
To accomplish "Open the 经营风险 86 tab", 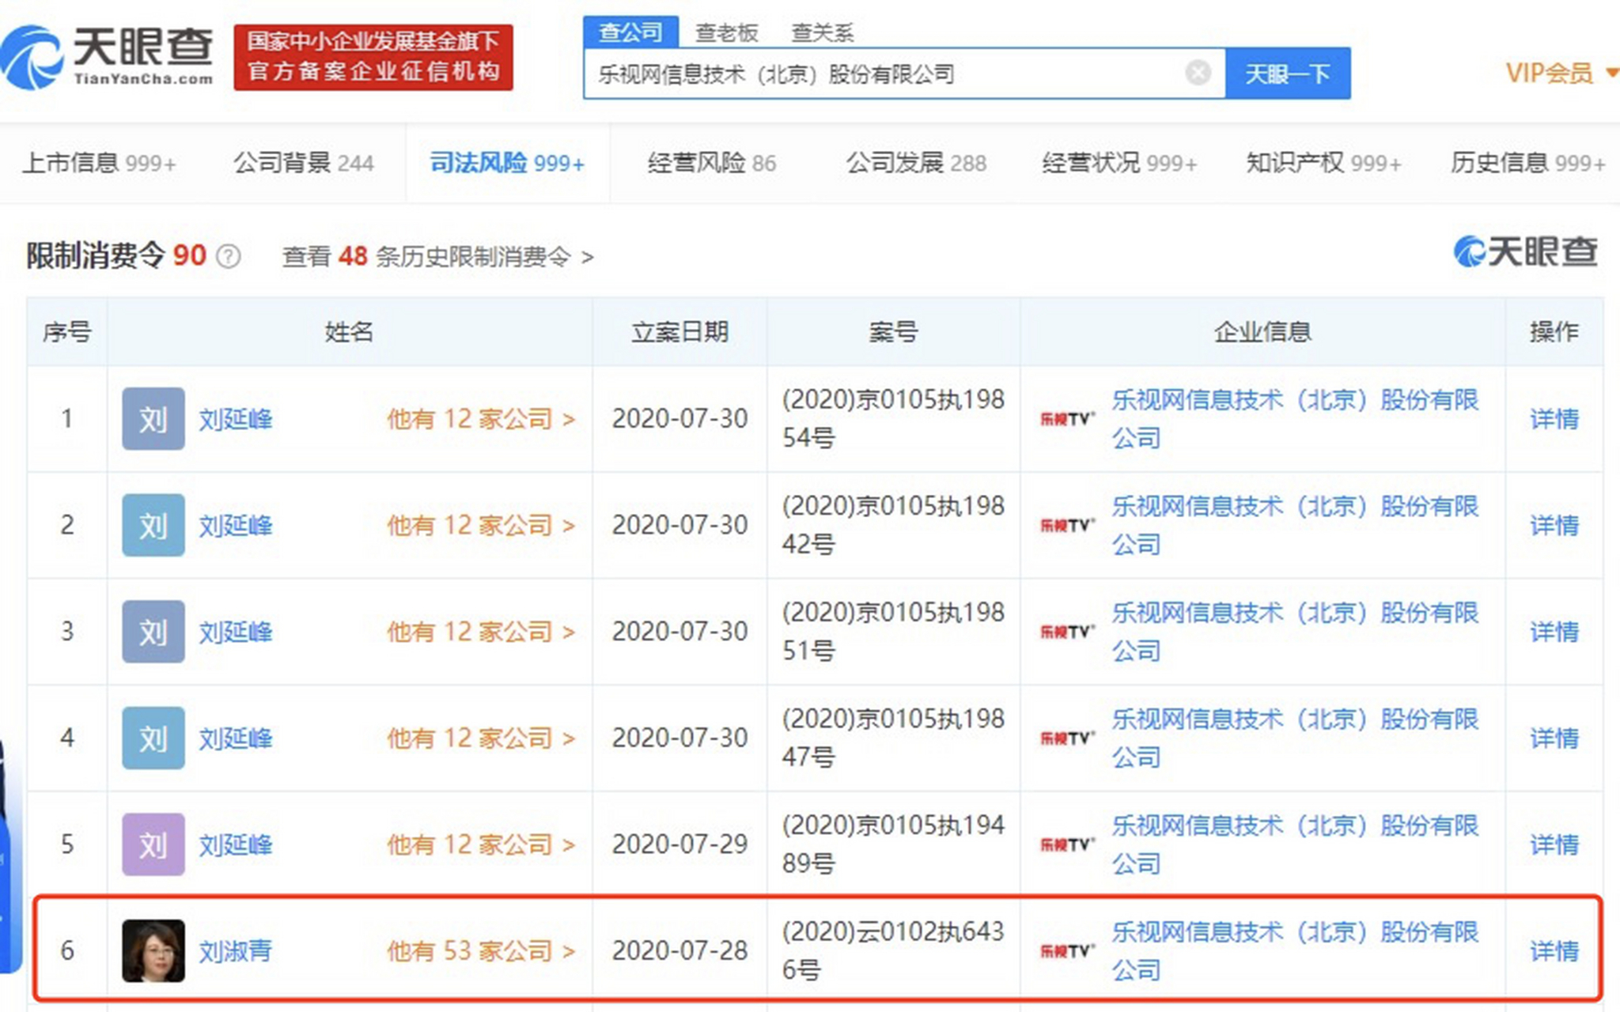I will point(711,163).
